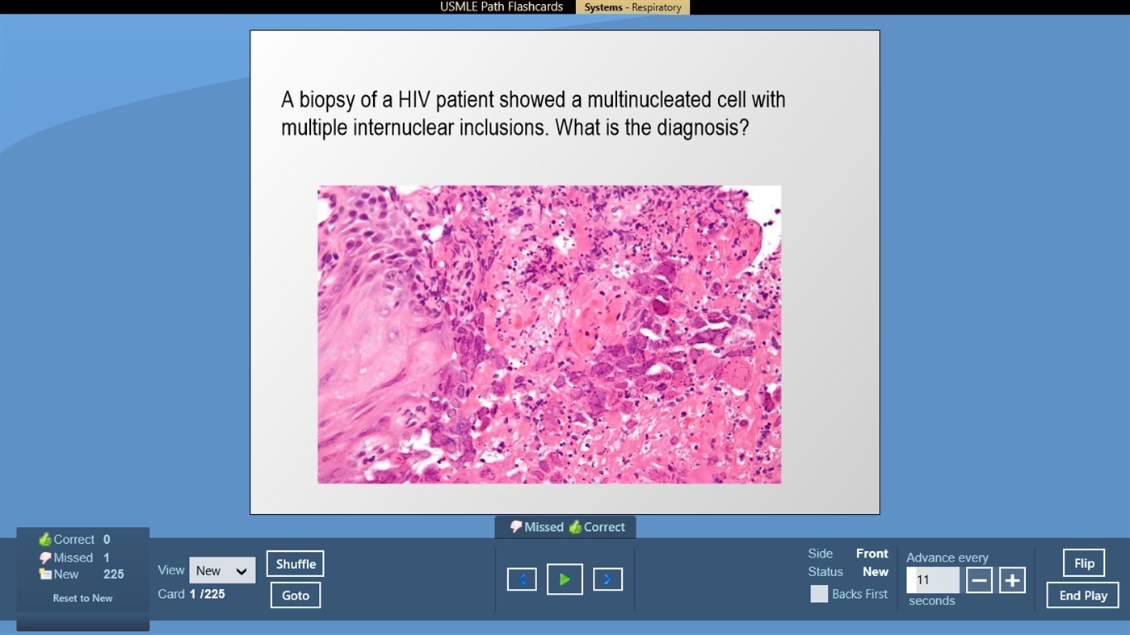
Task: Select the Systems - Respiratory tab
Action: pyautogui.click(x=632, y=6)
